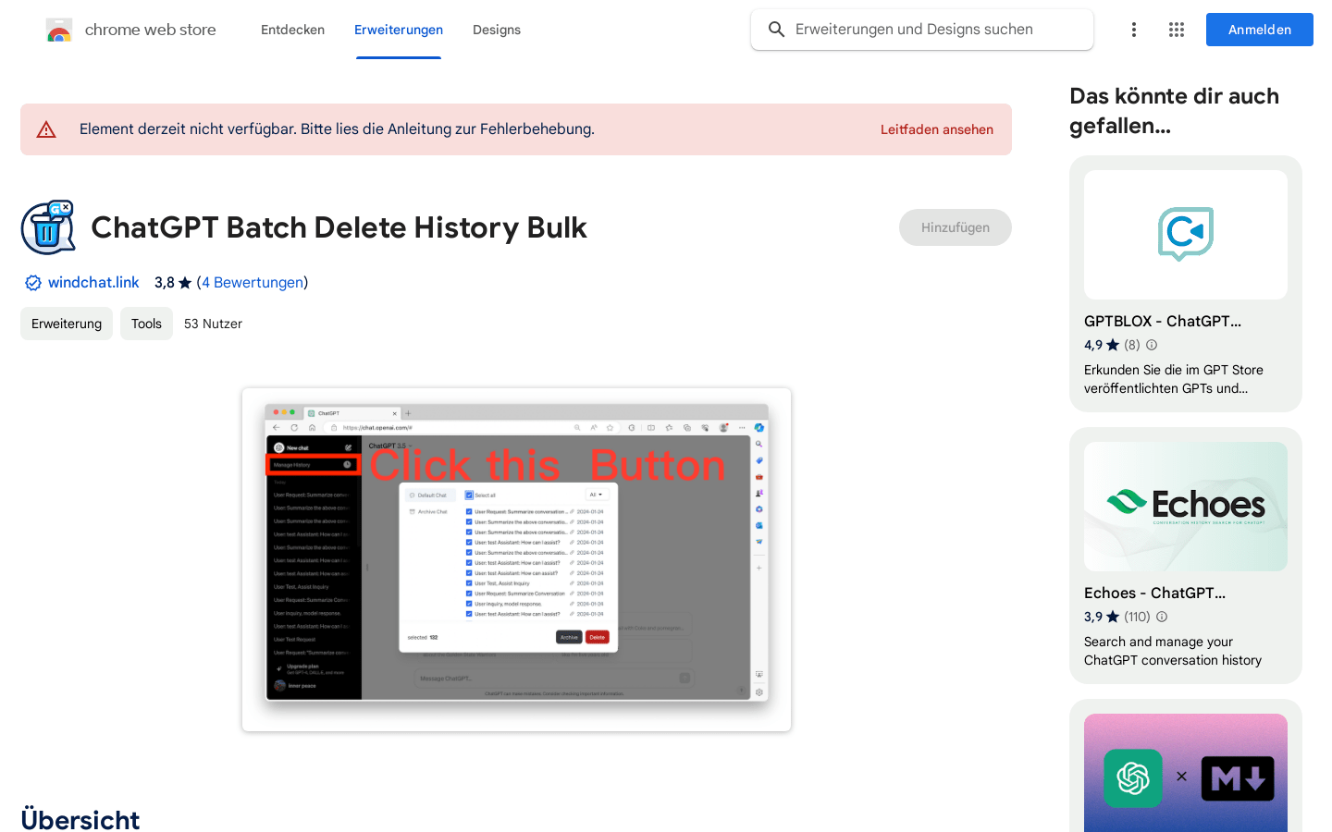This screenshot has width=1332, height=832.
Task: Click the ChatGPT Batch Delete extension icon
Action: [48, 227]
